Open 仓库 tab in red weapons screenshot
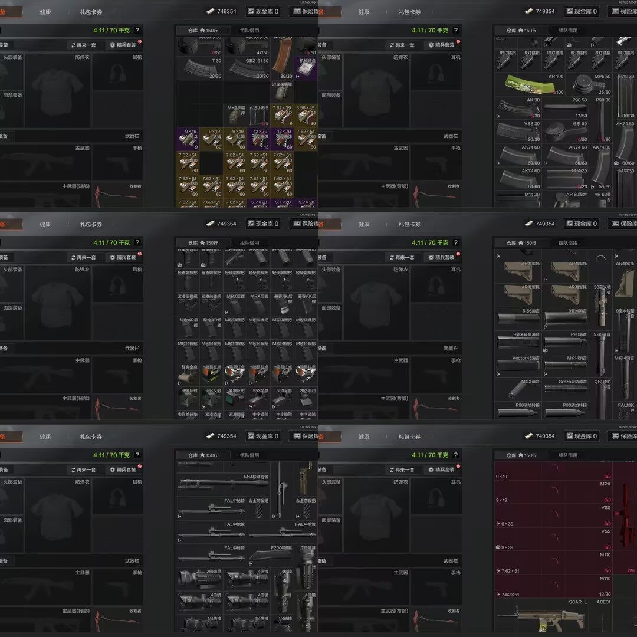This screenshot has width=637, height=637. [x=521, y=455]
